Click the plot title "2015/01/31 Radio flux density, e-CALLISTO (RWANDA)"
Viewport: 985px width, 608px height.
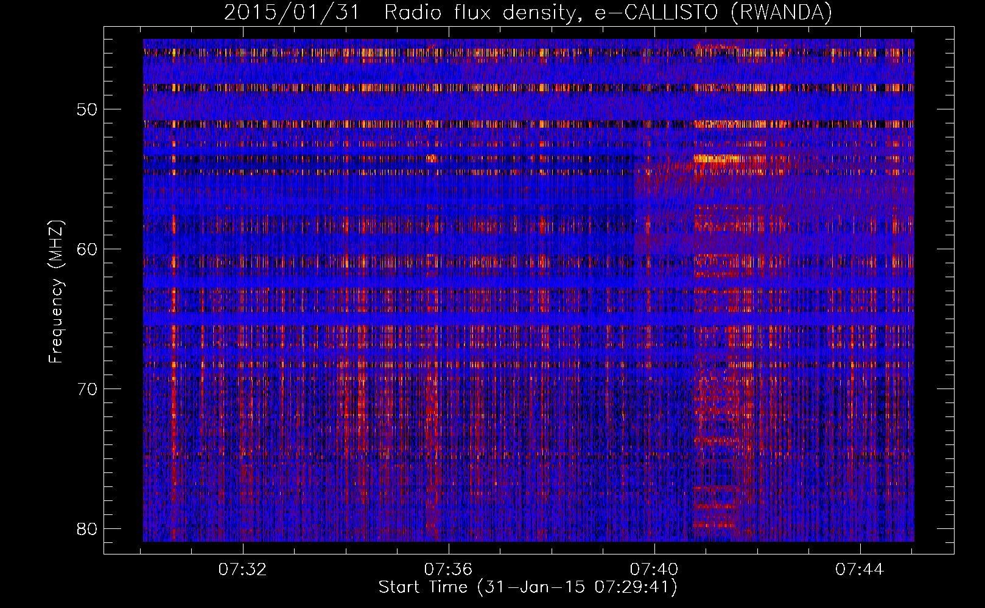(x=528, y=12)
